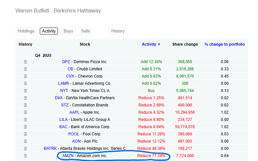
Task: Open the DPZ ticker link
Action: pyautogui.click(x=66, y=62)
